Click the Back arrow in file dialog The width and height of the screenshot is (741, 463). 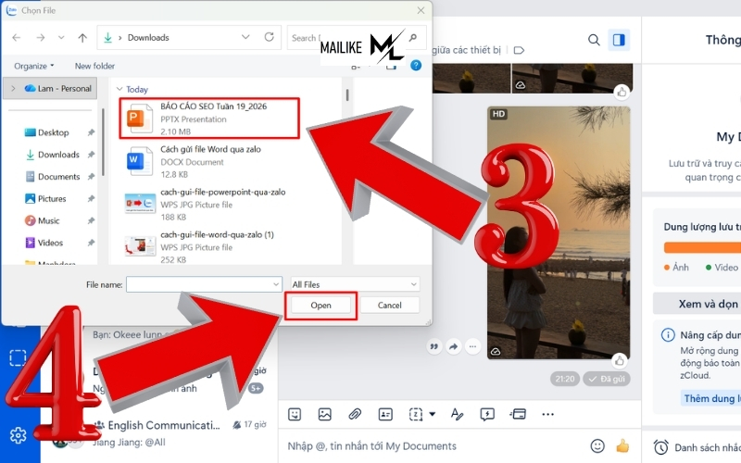pos(17,38)
